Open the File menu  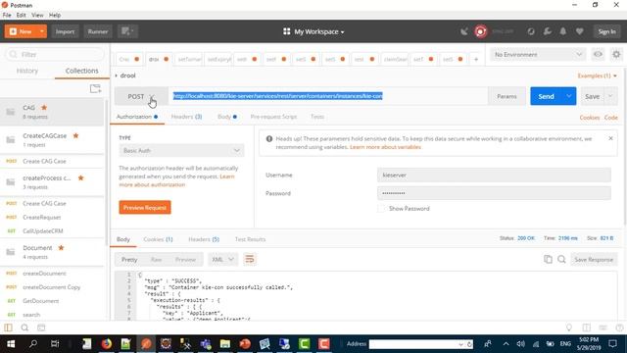click(x=7, y=15)
